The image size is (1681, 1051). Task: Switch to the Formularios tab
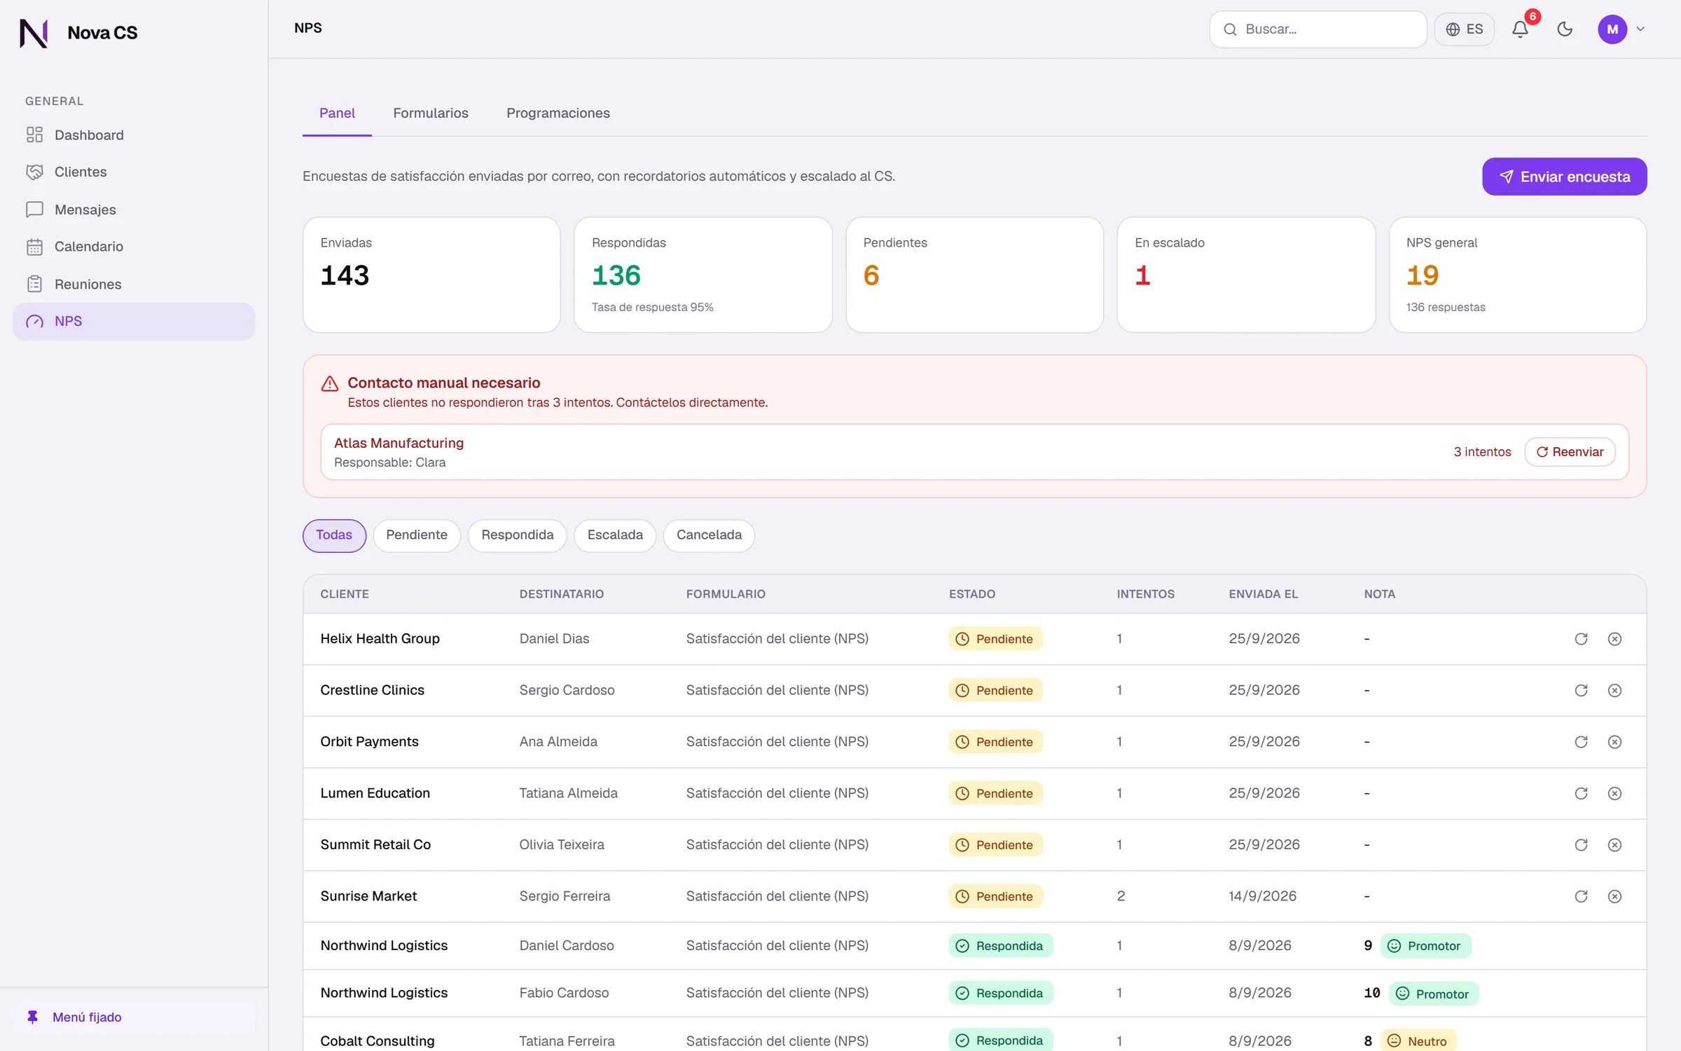click(x=431, y=113)
